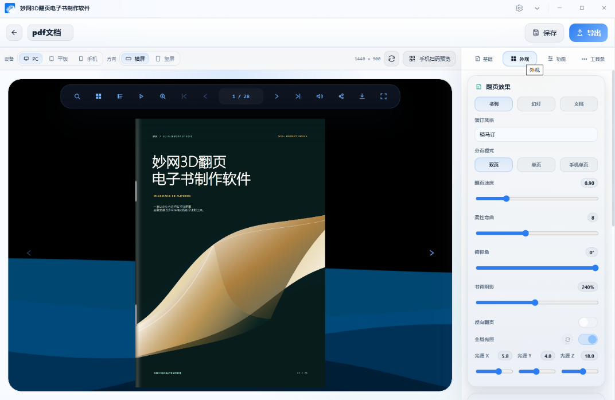This screenshot has width=615, height=400.
Task: Click the book cover page
Action: [x=230, y=253]
